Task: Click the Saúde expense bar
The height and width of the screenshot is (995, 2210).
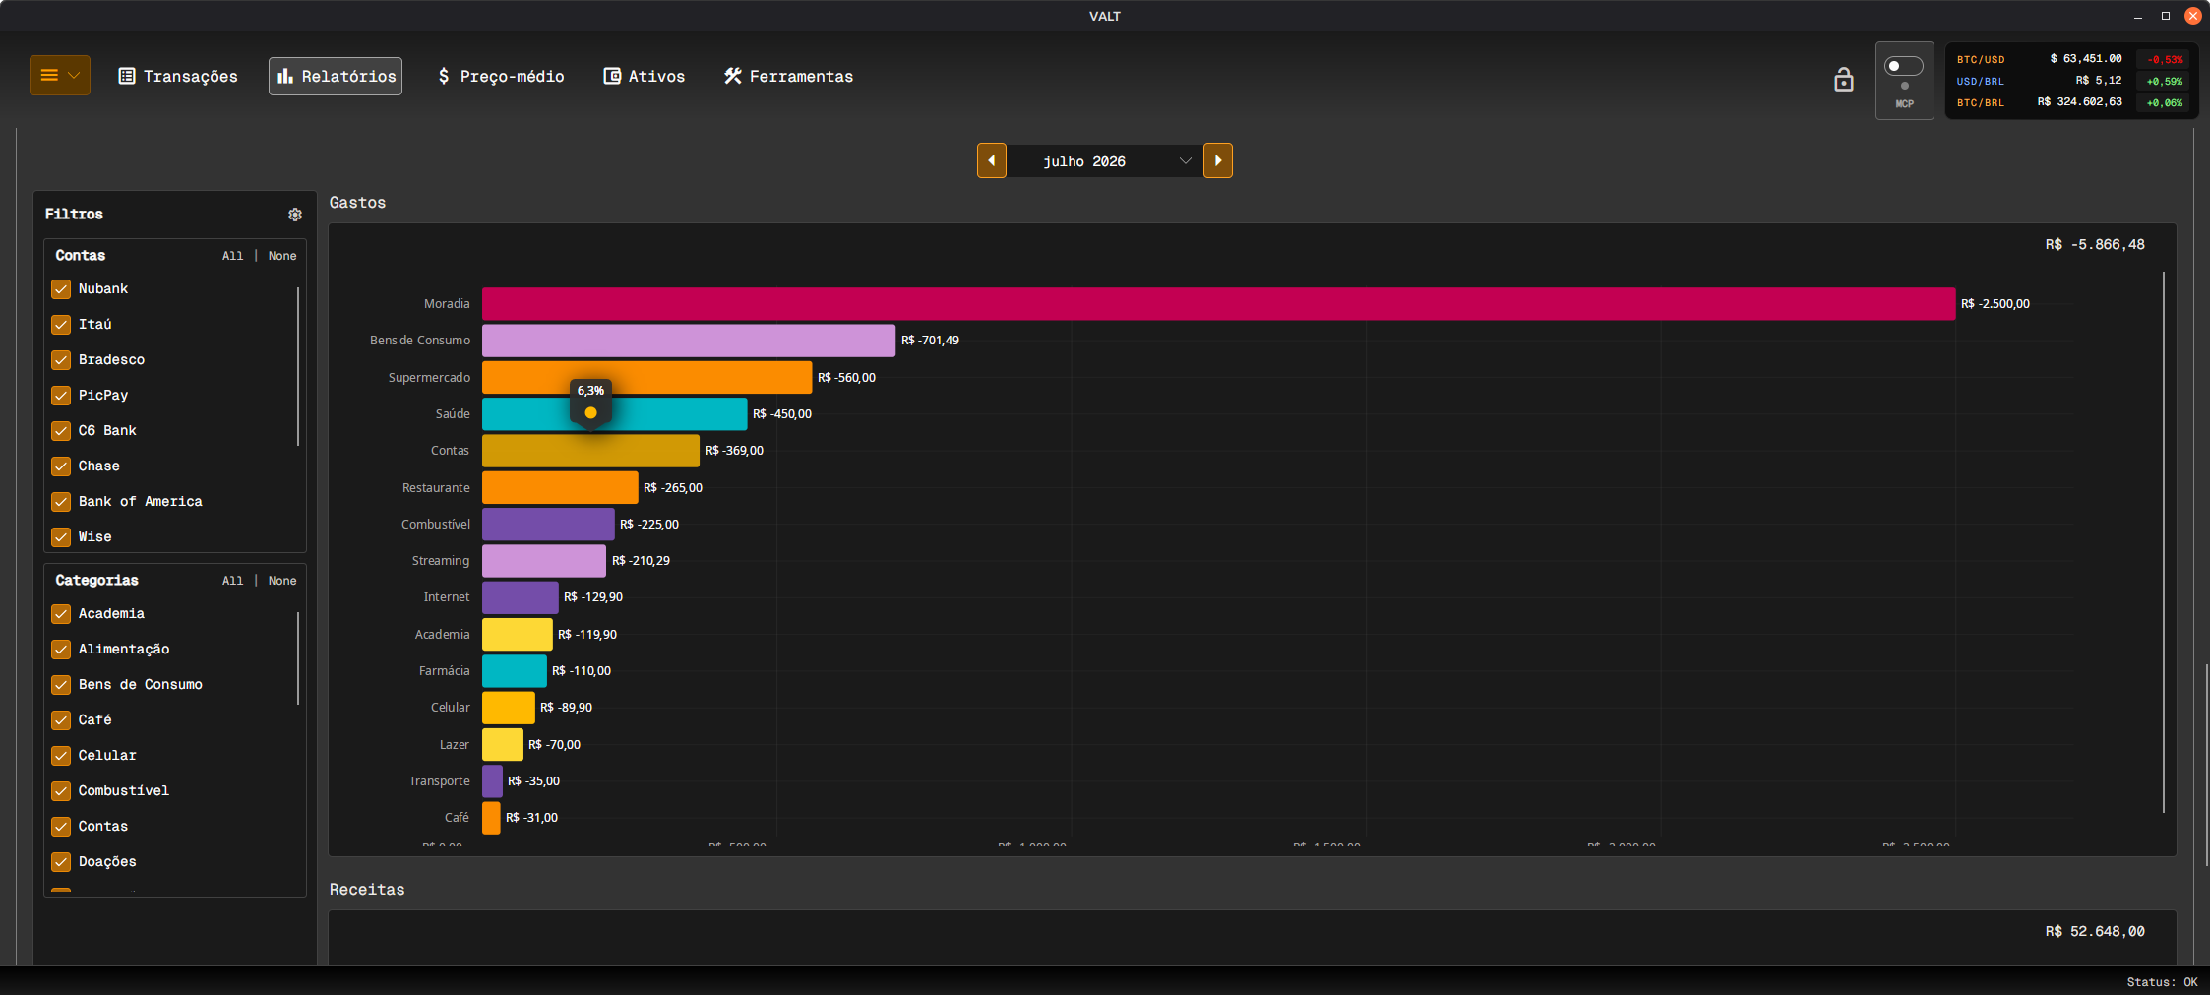Action: pyautogui.click(x=614, y=414)
